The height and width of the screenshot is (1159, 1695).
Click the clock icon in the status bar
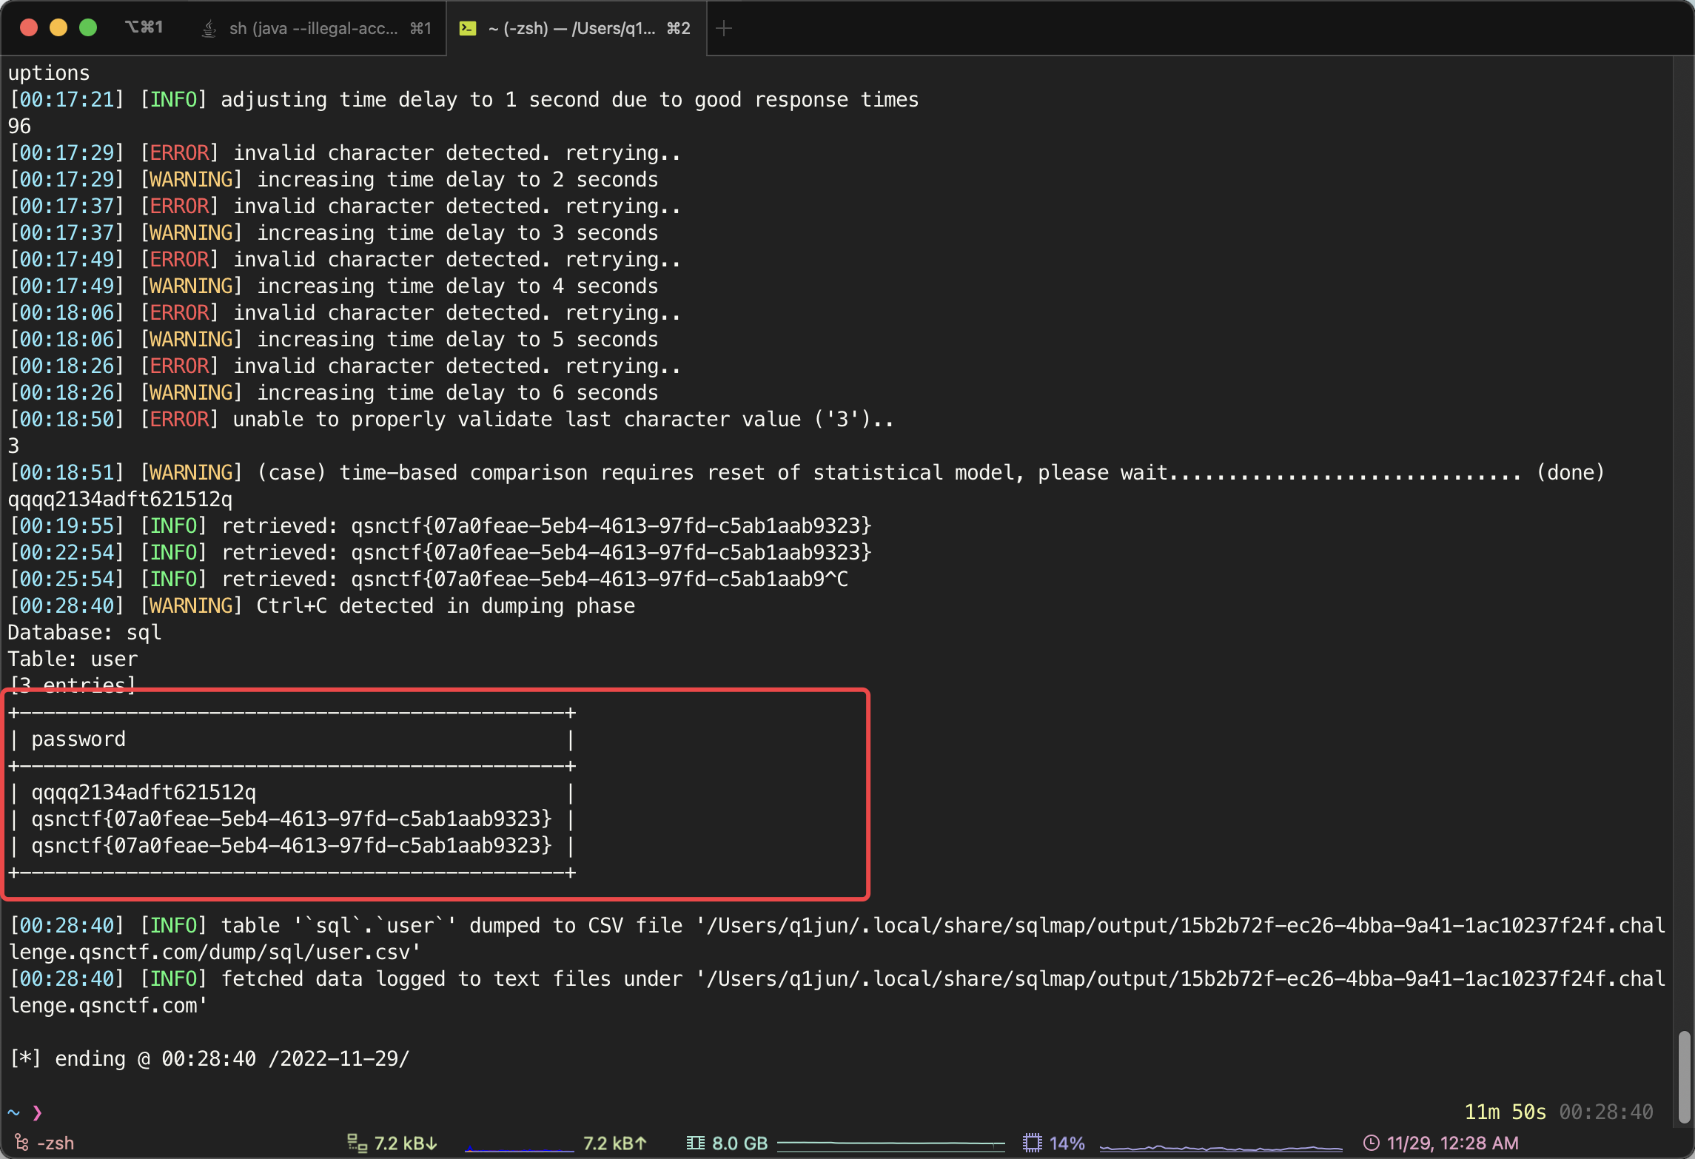pyautogui.click(x=1371, y=1143)
